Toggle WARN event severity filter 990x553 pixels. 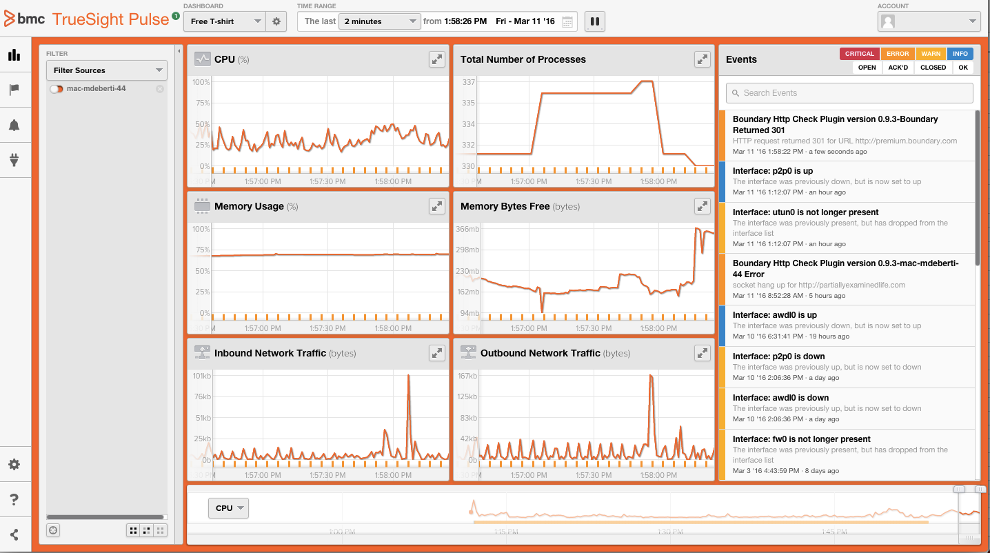tap(931, 54)
